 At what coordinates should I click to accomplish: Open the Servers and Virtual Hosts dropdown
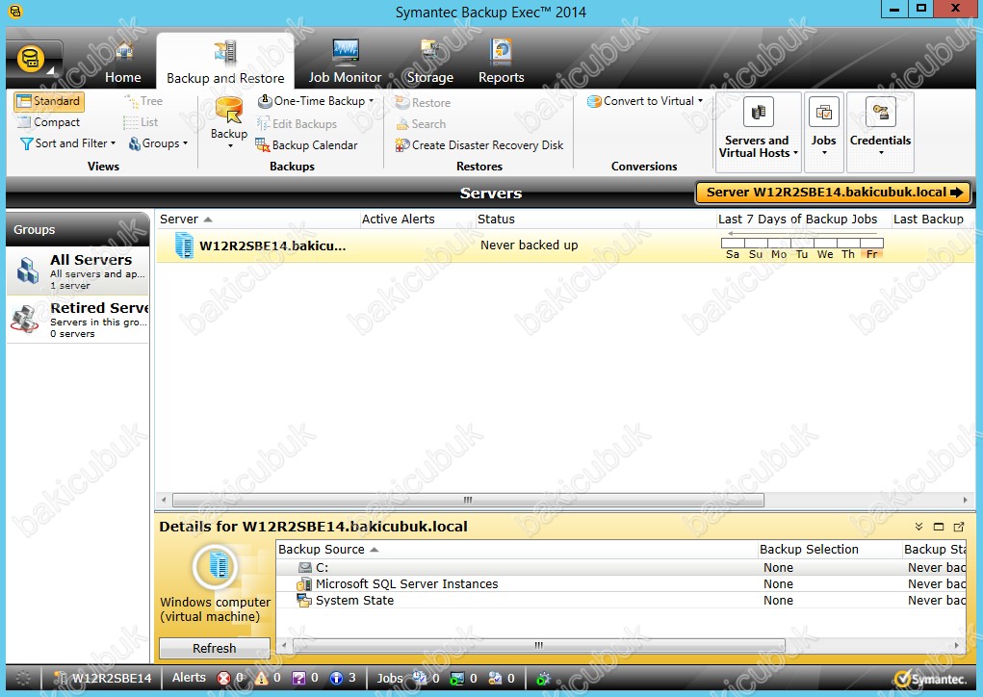click(x=758, y=132)
